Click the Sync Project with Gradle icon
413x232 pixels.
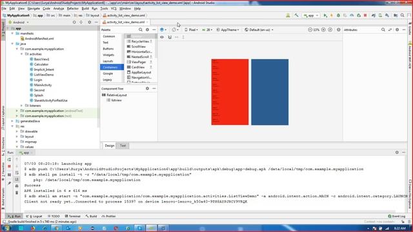(374, 15)
